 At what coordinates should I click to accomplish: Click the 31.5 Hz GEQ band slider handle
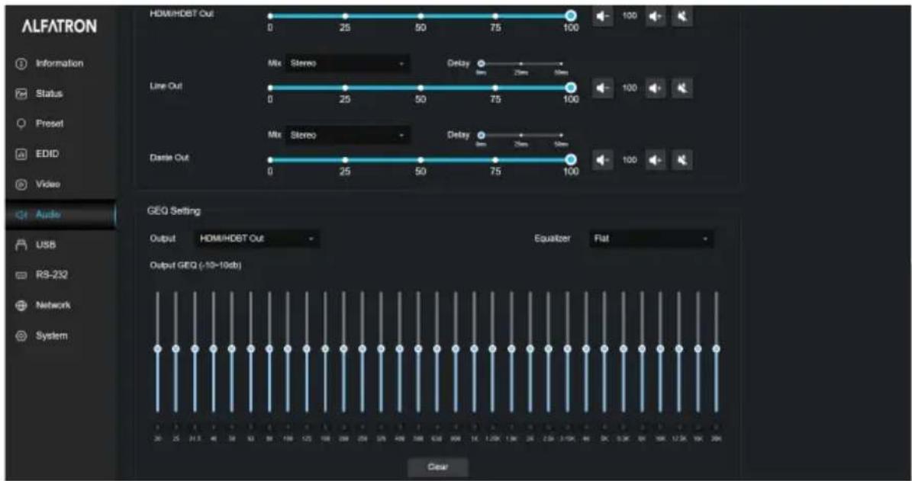point(195,348)
